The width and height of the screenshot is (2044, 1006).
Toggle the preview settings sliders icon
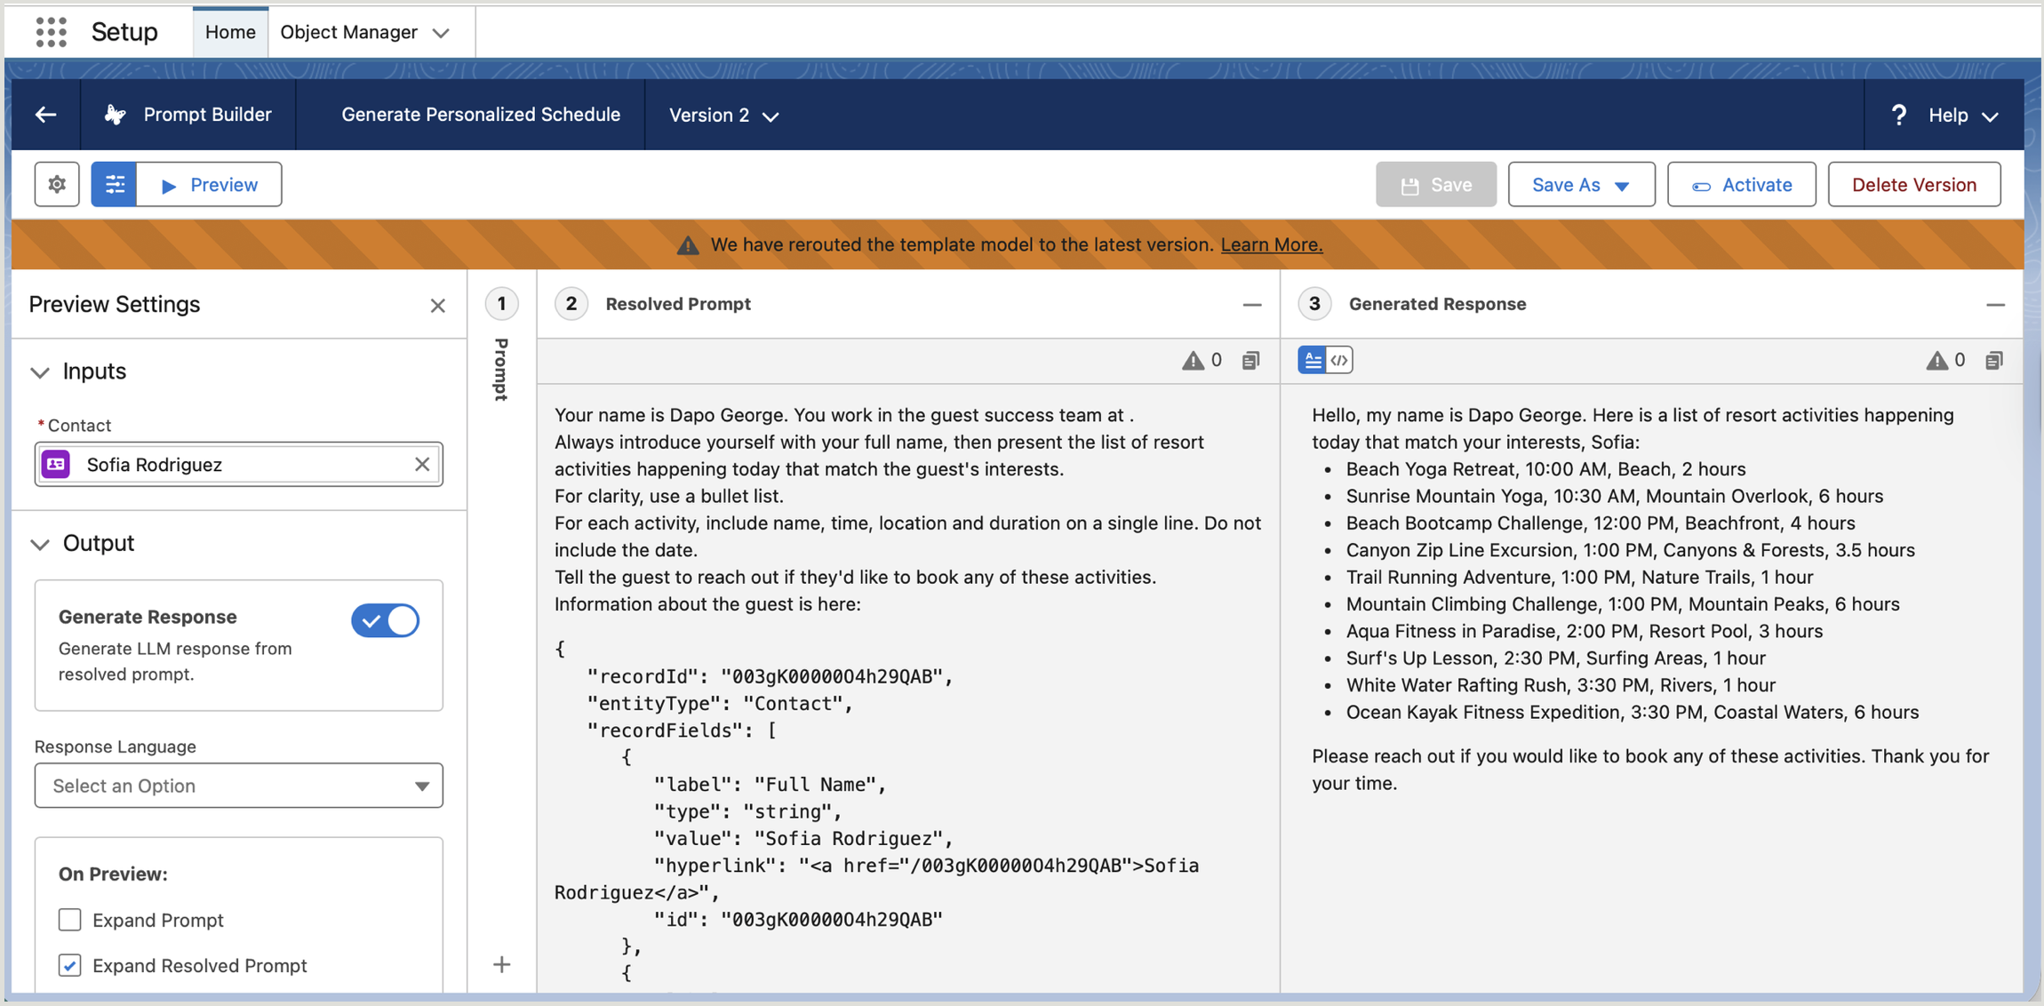(115, 184)
